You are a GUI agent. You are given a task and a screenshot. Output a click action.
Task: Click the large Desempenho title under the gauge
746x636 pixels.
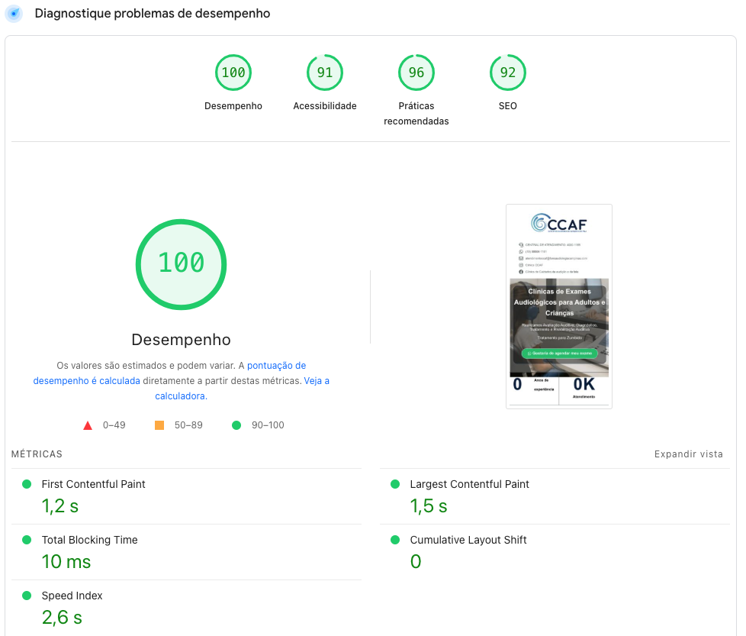(182, 340)
